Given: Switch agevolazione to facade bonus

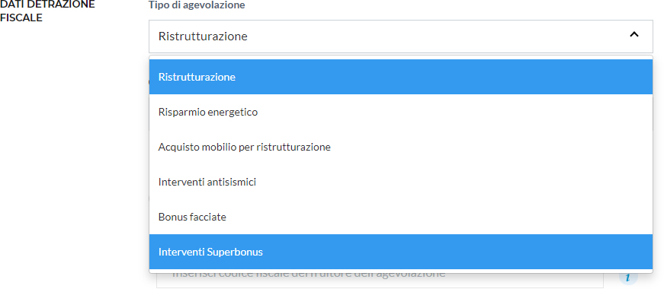Looking at the screenshot, I should click(x=400, y=218).
